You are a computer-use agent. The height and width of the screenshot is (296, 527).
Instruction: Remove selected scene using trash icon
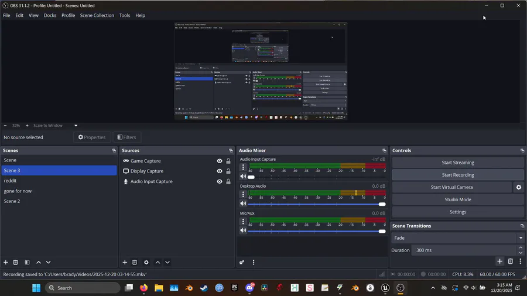(15, 262)
